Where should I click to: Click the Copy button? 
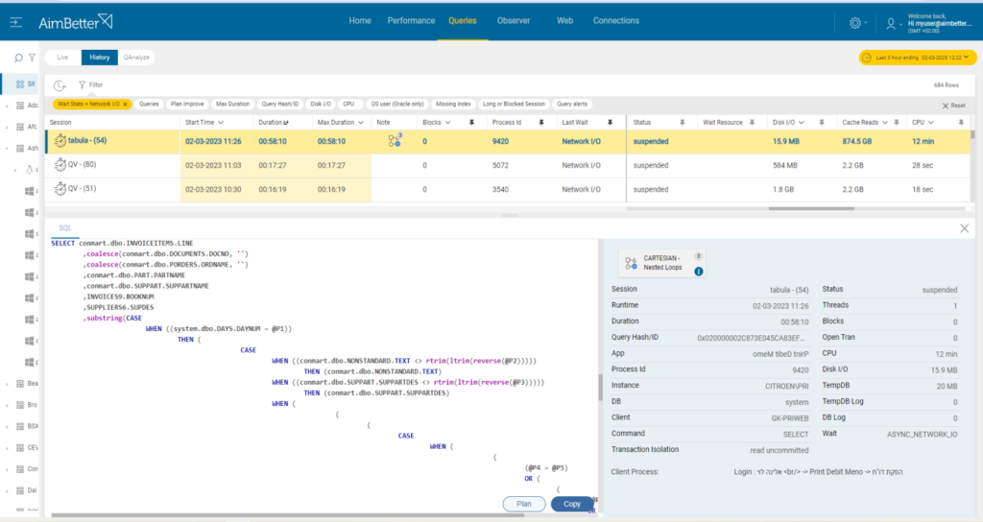click(x=572, y=504)
